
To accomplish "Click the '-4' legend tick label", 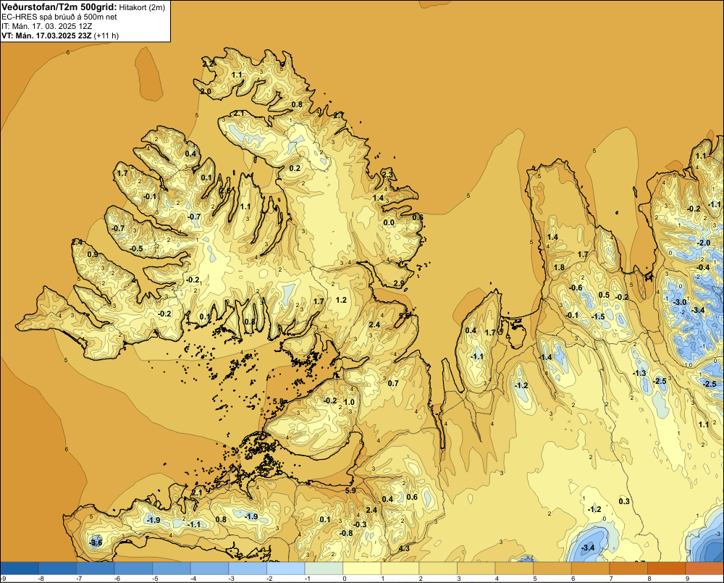I will coord(193,579).
